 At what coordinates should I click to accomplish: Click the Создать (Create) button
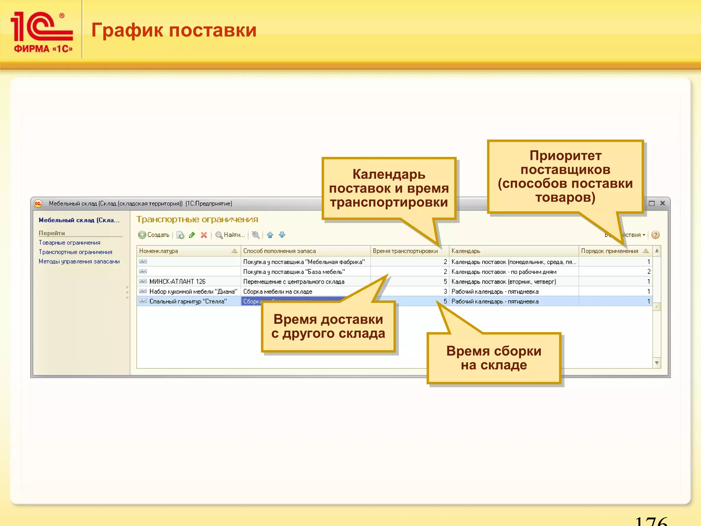point(154,235)
